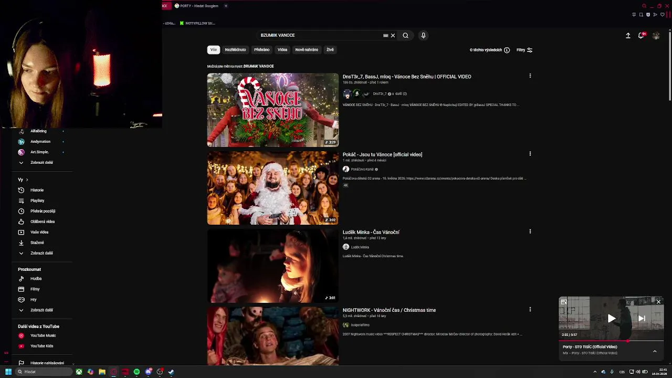Image resolution: width=672 pixels, height=378 pixels.
Task: Open options menu for Pokáč video
Action: tap(530, 154)
